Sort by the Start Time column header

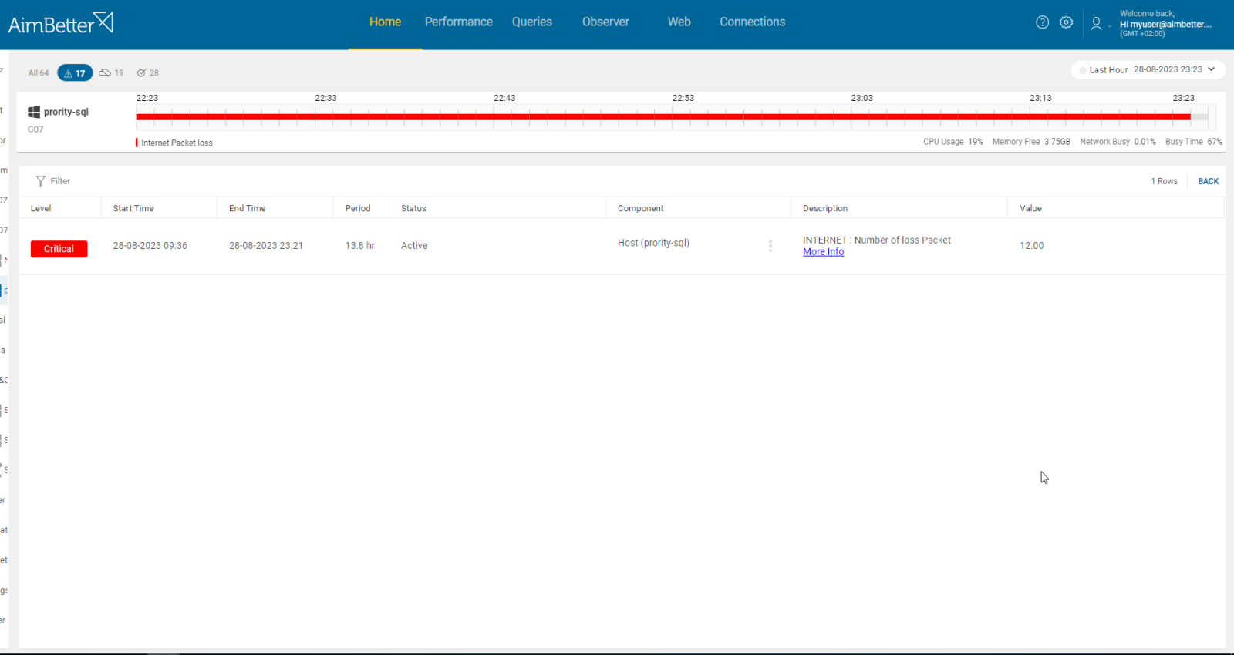pyautogui.click(x=133, y=209)
